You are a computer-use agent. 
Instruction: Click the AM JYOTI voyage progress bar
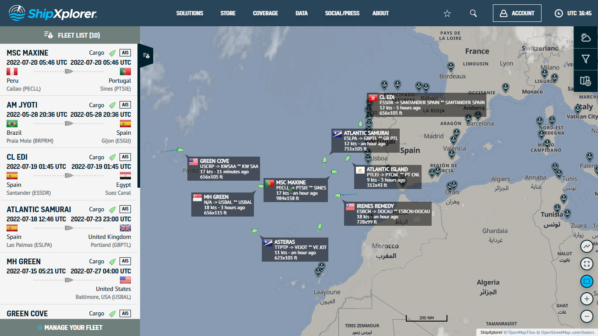click(x=69, y=123)
